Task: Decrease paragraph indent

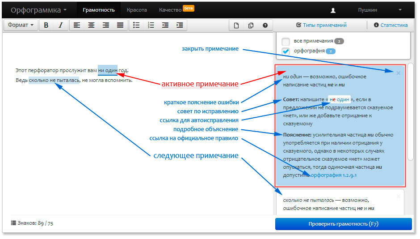Action: (x=165, y=25)
